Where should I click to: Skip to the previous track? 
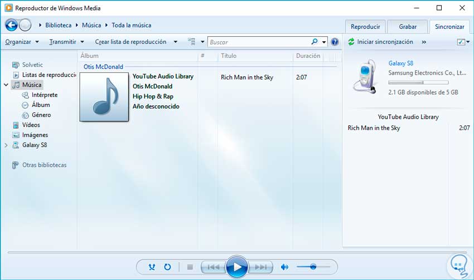click(x=214, y=267)
